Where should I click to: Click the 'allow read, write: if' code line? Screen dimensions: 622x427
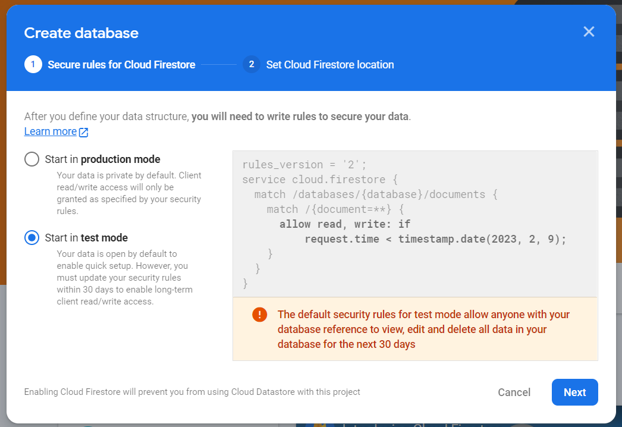(345, 224)
